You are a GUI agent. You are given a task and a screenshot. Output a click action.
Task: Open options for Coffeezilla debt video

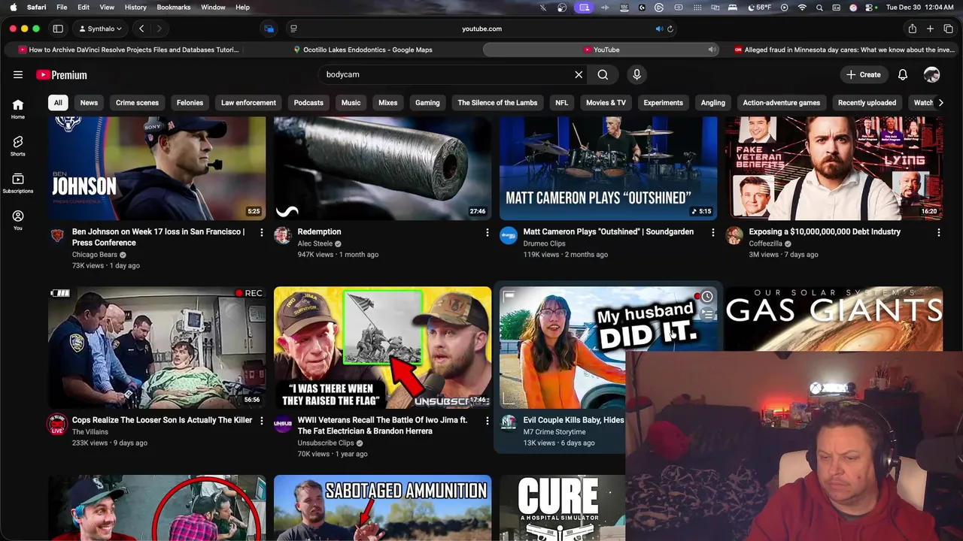point(939,233)
